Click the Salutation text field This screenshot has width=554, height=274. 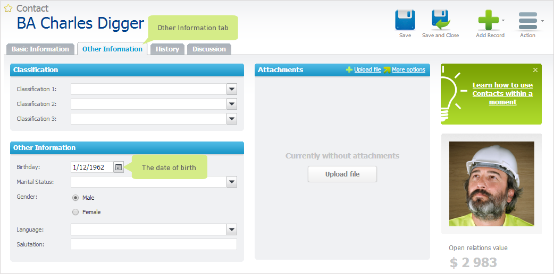point(154,244)
